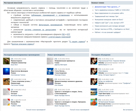This screenshot has width=136, height=111.
Task: Click the doves thumbnail for Стать богом
Action: pyautogui.click(x=50, y=71)
